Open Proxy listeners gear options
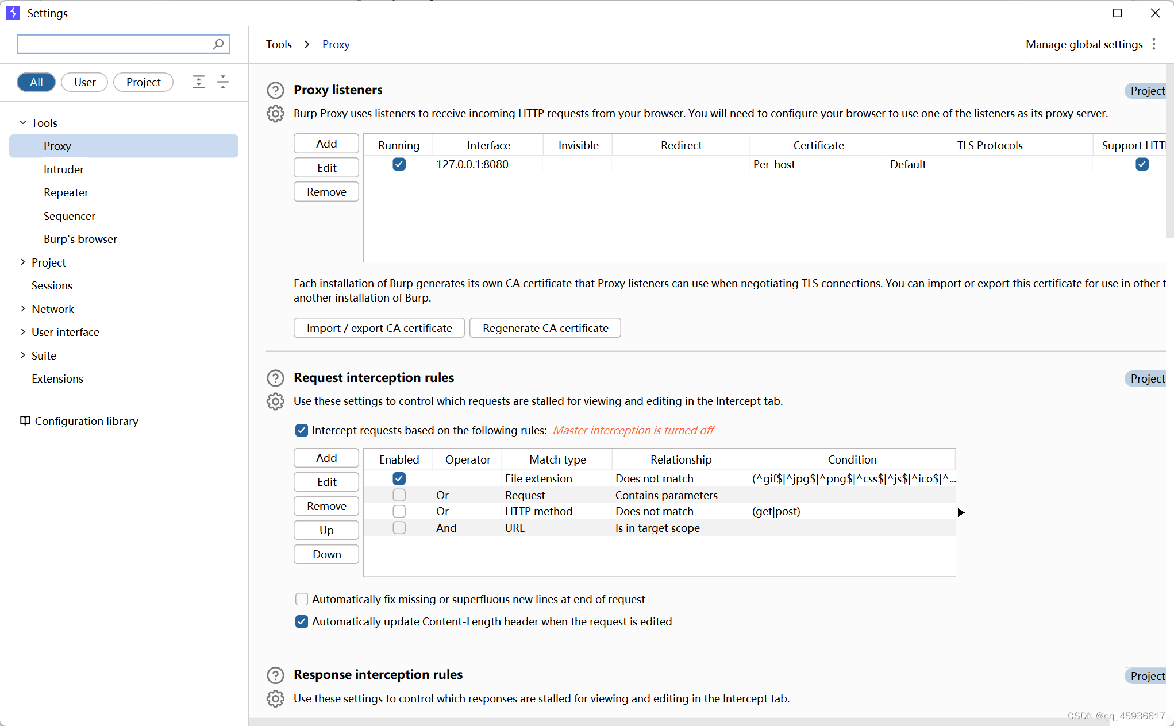This screenshot has width=1174, height=726. (275, 114)
